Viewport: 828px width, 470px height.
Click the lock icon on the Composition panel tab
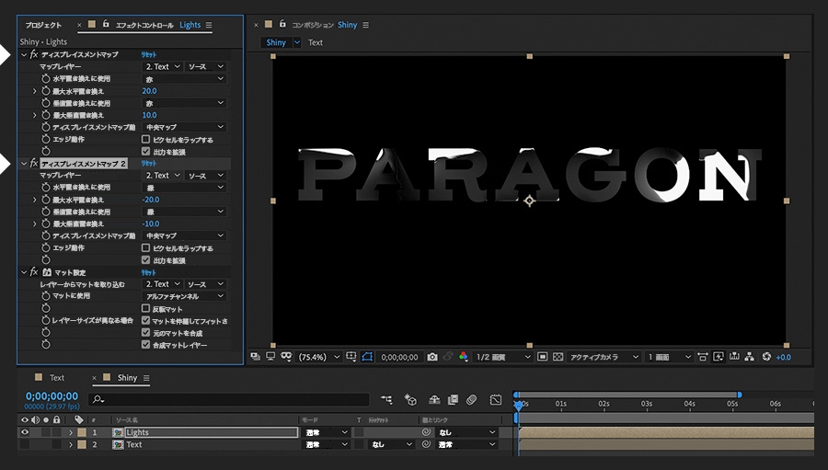pos(282,24)
